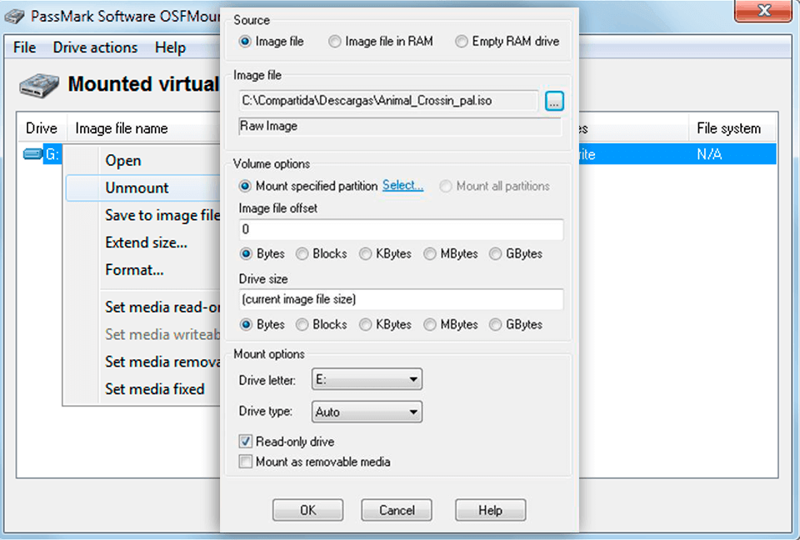Confirm mount settings with the OK button
Screen dimensions: 800x540
(307, 509)
